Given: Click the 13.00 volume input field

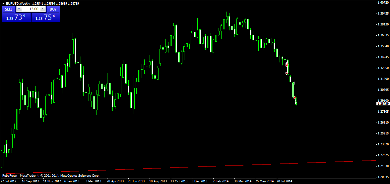Looking at the screenshot, I should tap(31, 9).
